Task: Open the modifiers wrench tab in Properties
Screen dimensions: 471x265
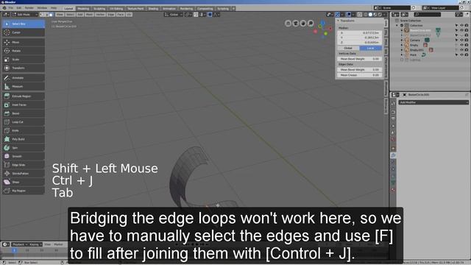Action: 393,155
